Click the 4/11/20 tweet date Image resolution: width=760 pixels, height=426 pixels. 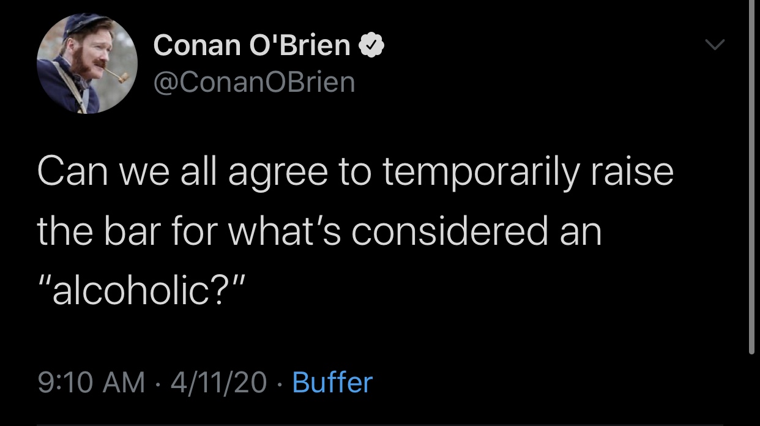pos(219,383)
